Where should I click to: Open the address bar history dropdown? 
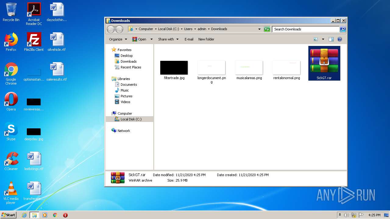(259, 29)
